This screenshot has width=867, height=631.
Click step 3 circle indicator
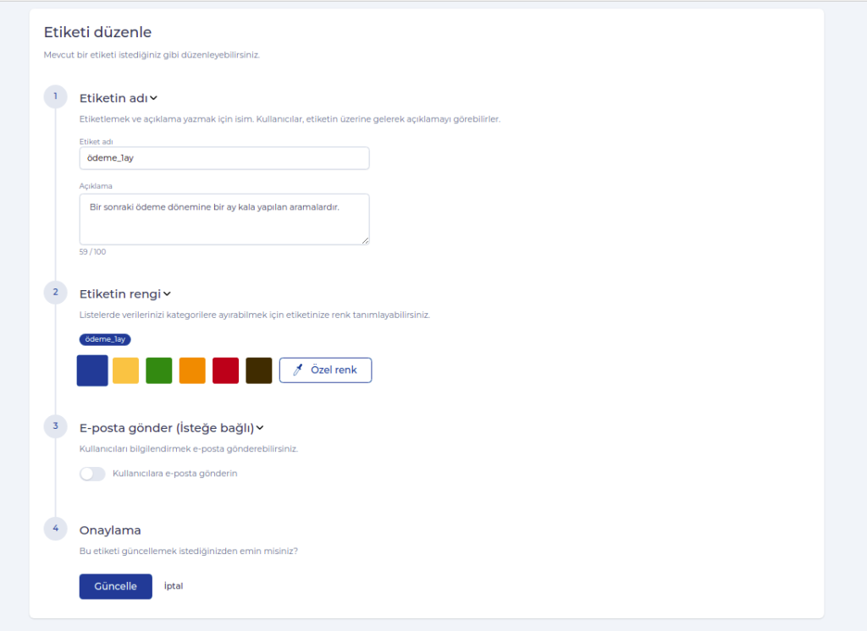pos(55,426)
